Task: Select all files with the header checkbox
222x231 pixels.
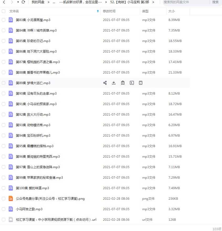Action: [x=3, y=11]
